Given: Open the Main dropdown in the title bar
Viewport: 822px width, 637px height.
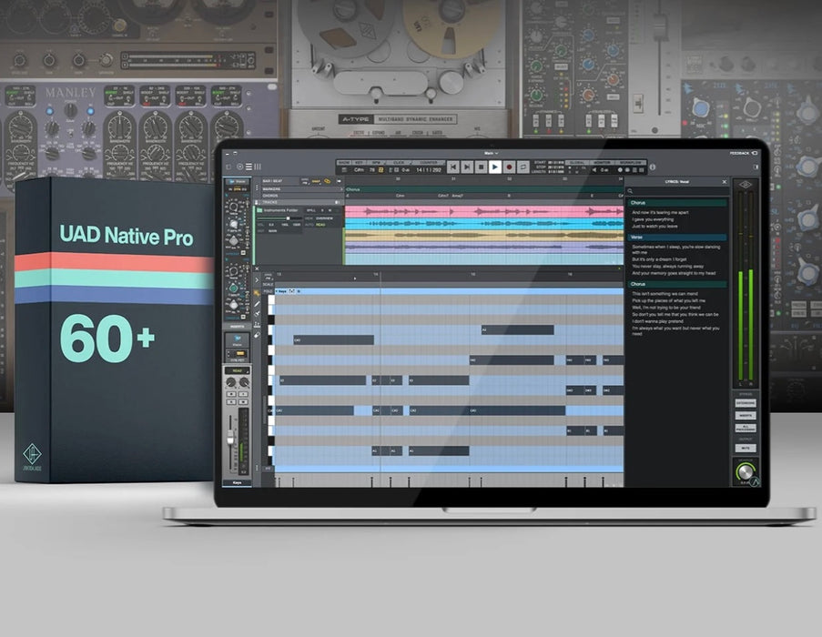Looking at the screenshot, I should tap(491, 154).
